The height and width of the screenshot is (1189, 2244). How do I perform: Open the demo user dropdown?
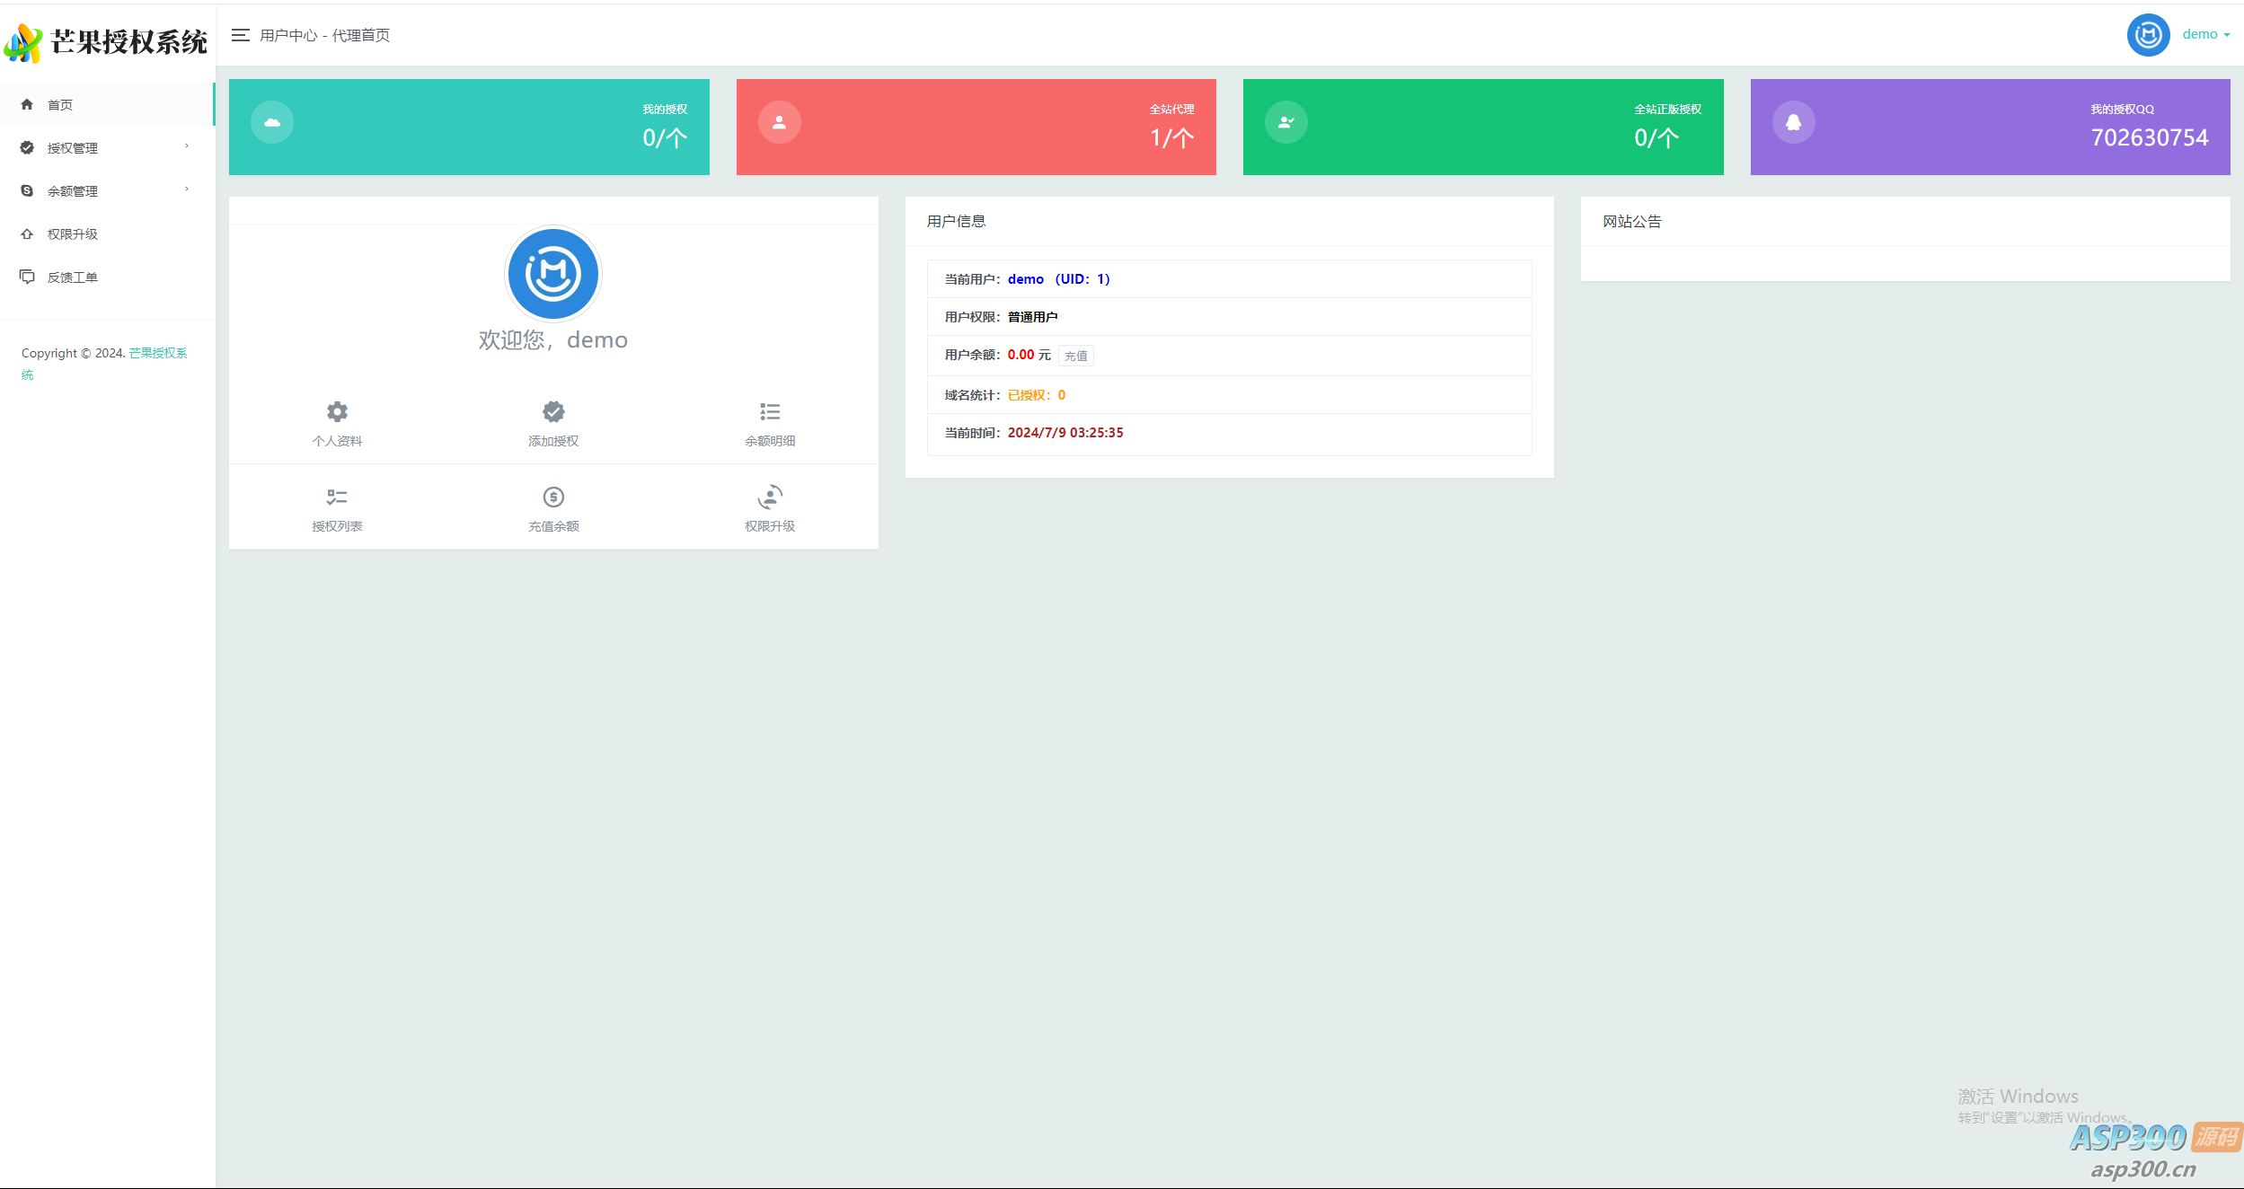point(2205,35)
